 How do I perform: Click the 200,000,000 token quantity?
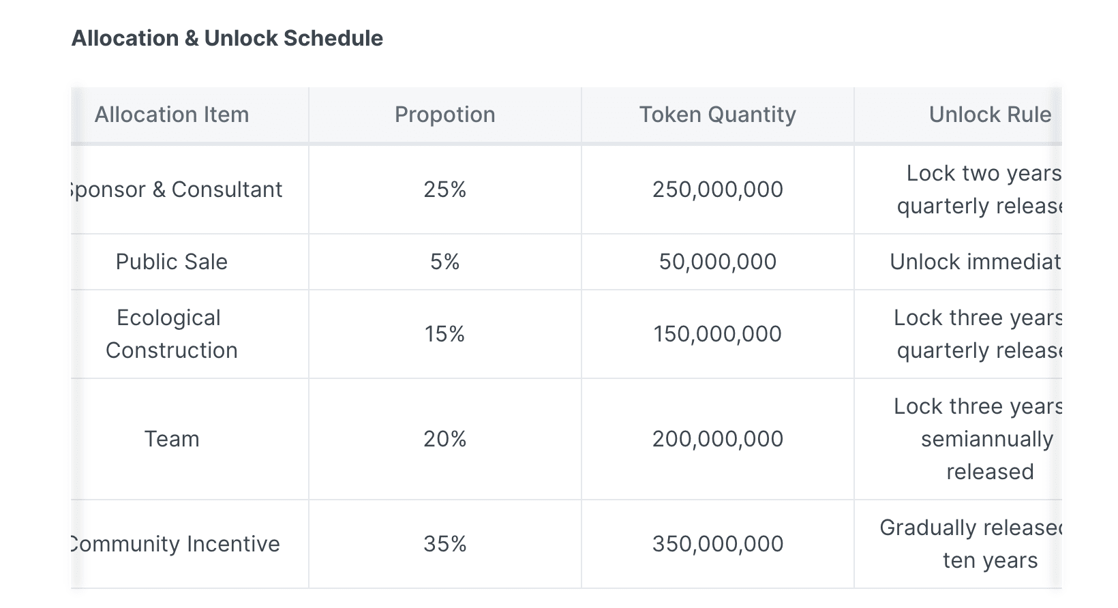click(x=717, y=439)
